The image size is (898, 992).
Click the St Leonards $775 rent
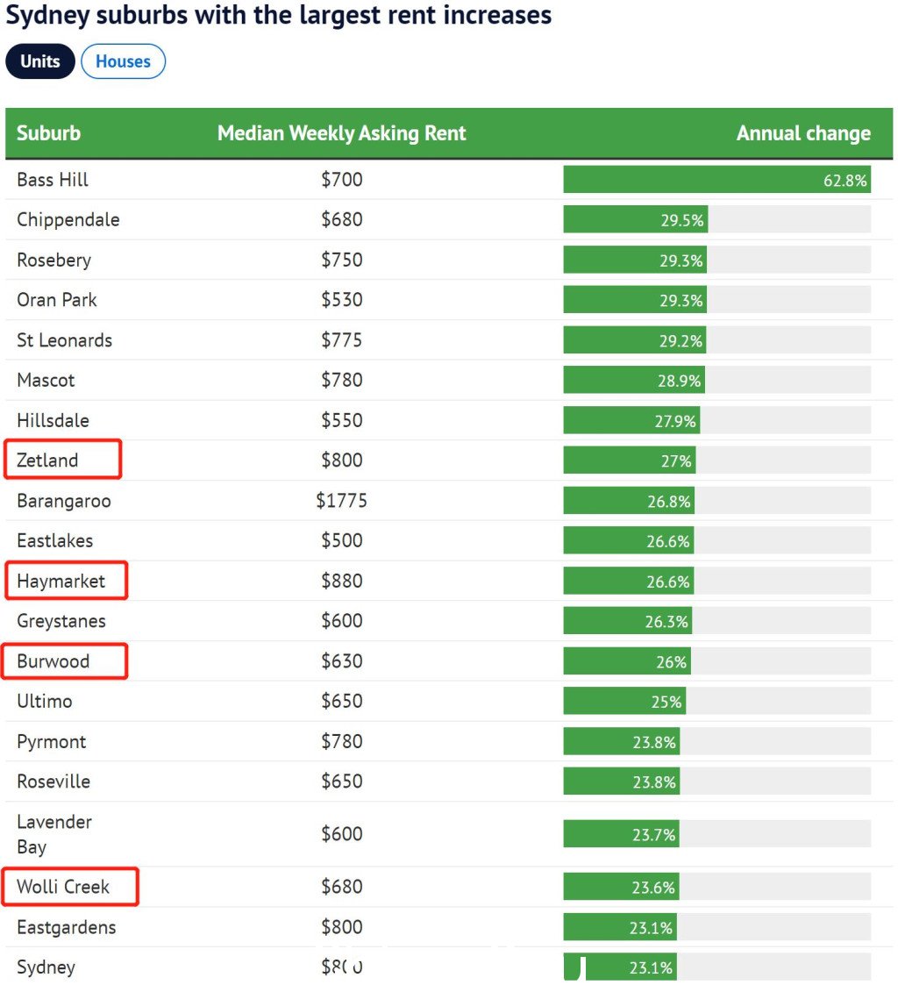tap(341, 340)
